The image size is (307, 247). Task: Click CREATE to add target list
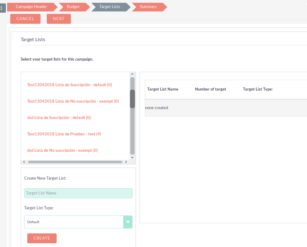coord(42,238)
